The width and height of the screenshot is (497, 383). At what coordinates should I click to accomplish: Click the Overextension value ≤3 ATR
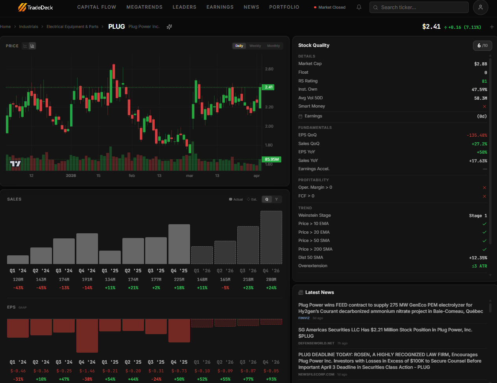[480, 266]
